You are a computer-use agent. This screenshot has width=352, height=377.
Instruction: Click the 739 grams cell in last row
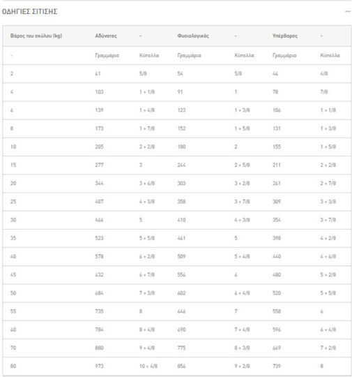277,366
